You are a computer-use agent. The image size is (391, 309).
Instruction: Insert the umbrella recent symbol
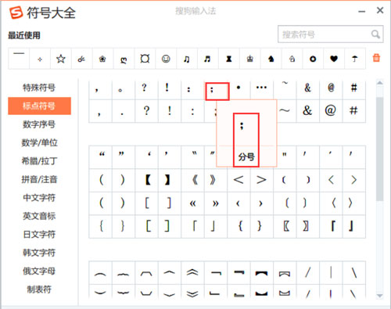click(355, 59)
